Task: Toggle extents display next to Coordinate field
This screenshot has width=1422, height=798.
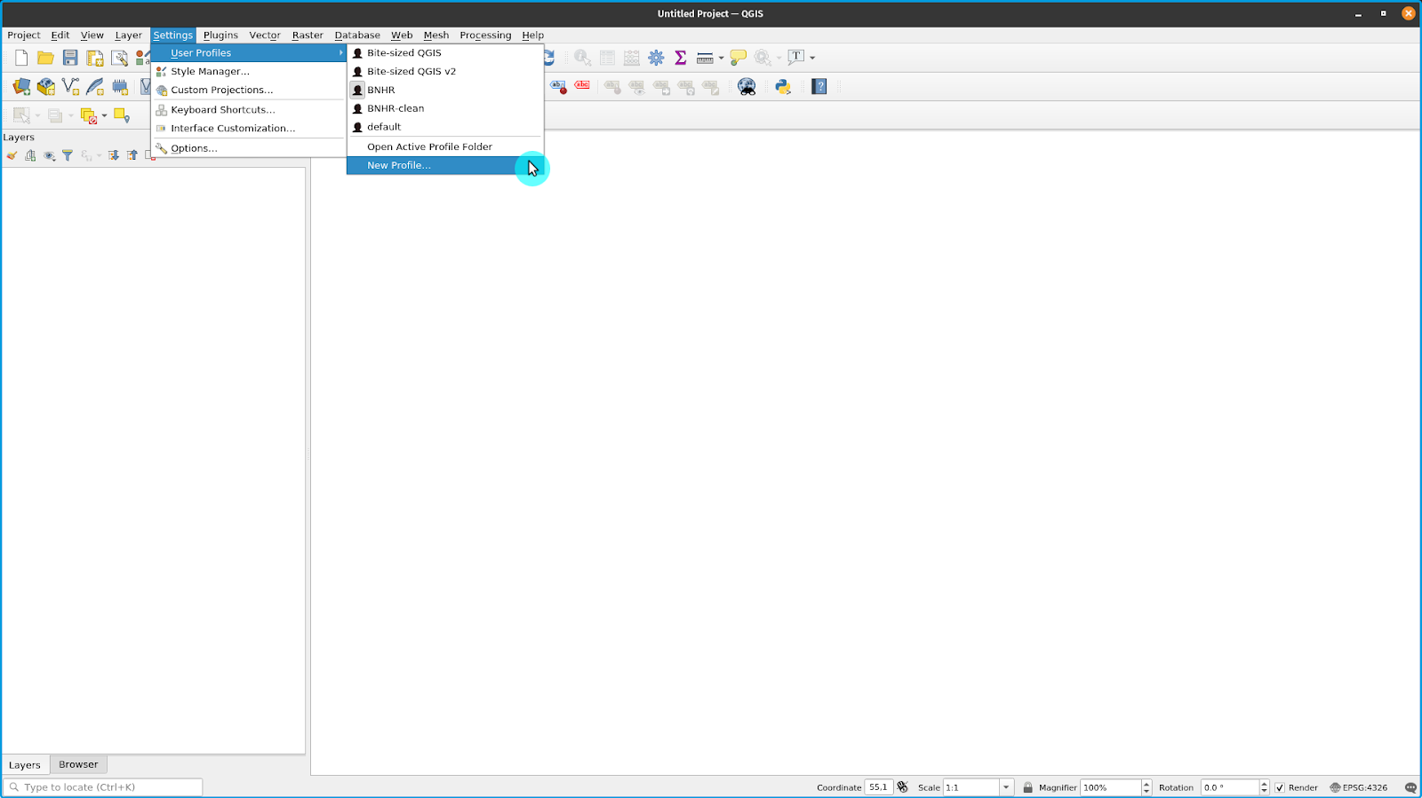Action: pos(903,787)
